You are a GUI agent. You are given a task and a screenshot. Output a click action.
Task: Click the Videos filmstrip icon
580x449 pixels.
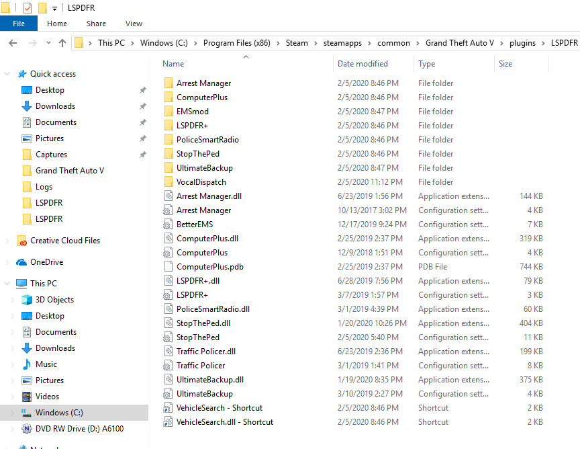pos(27,397)
